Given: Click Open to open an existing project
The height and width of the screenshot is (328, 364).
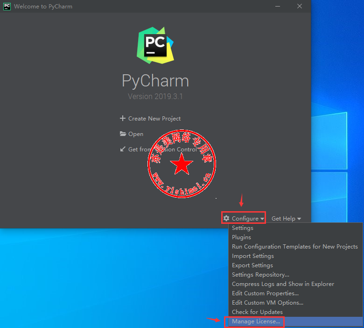Looking at the screenshot, I should pos(136,134).
